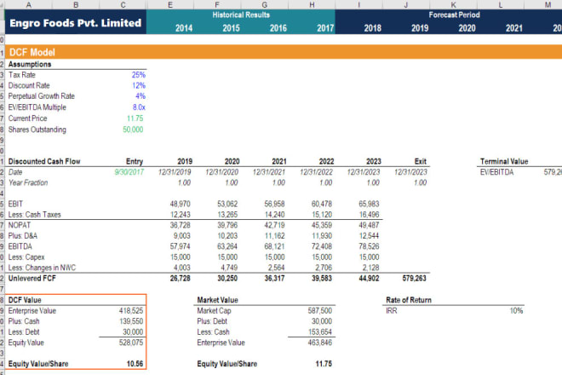Select DCF Enterprise Value 418,525
Image resolution: width=562 pixels, height=375 pixels.
click(131, 311)
